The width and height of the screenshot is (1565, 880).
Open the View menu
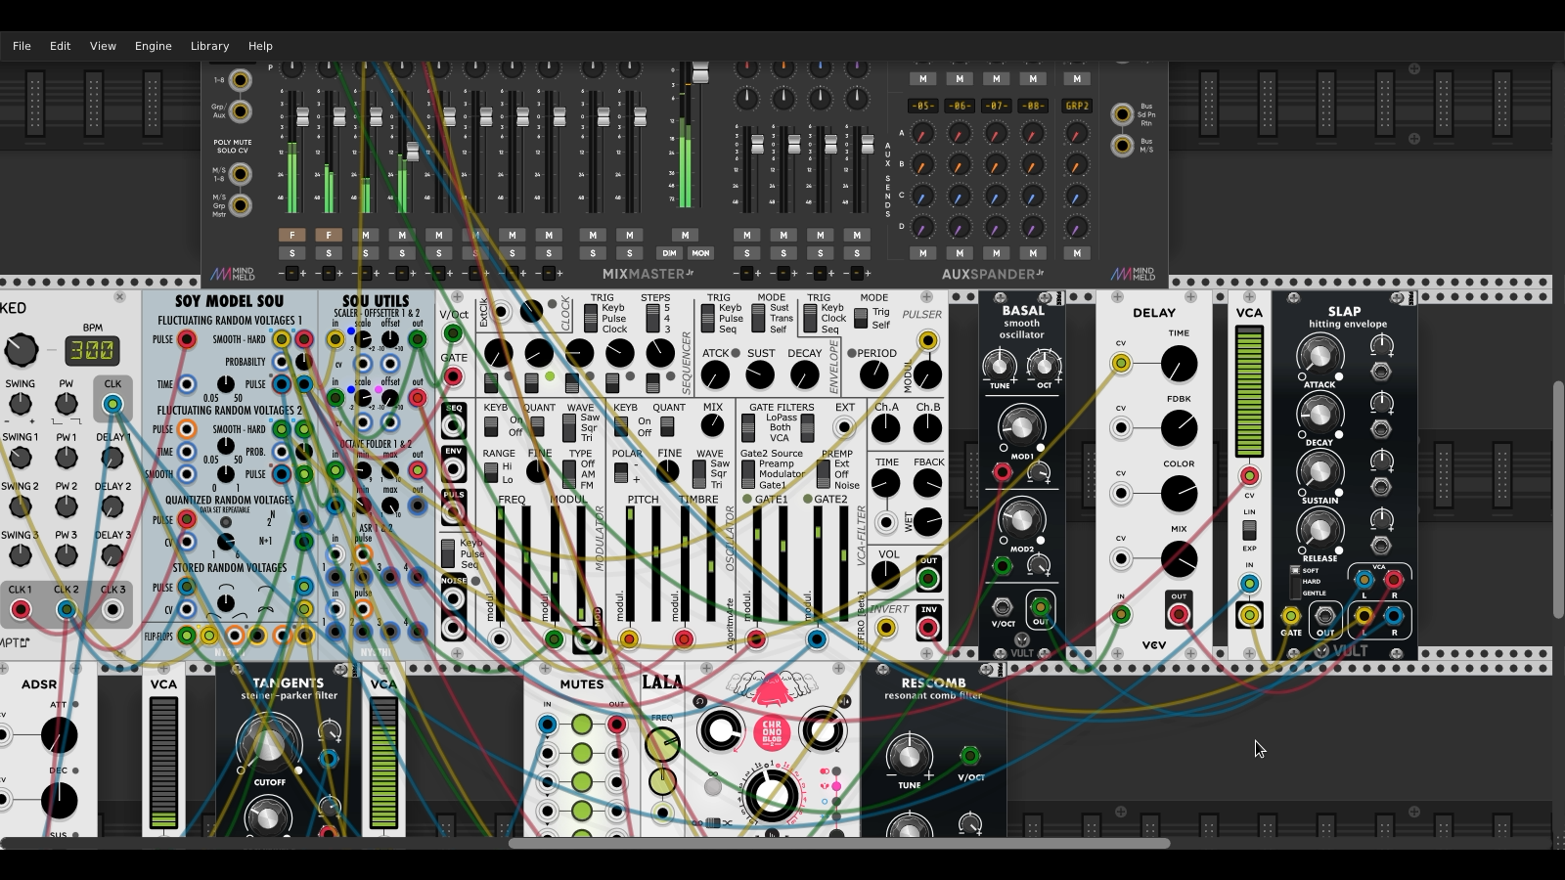pyautogui.click(x=103, y=46)
